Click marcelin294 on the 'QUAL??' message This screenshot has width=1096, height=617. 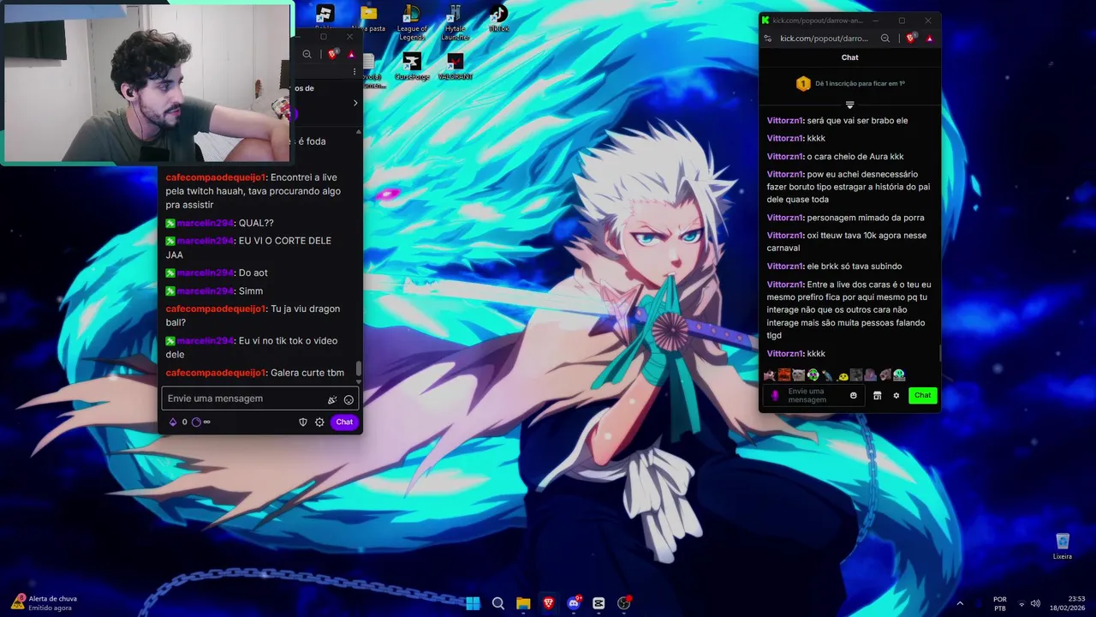click(205, 223)
